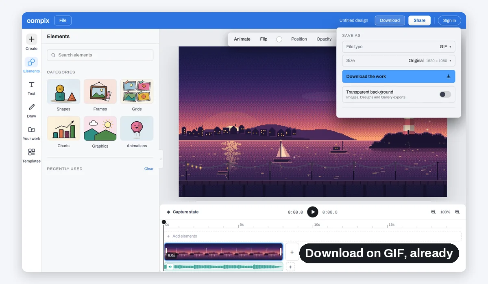Image resolution: width=488 pixels, height=284 pixels.
Task: Click the compix logo
Action: click(38, 20)
